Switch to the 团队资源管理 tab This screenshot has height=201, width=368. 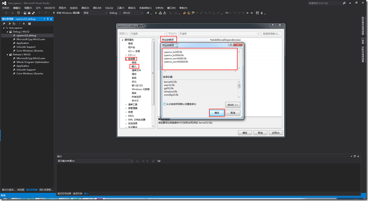(46, 190)
